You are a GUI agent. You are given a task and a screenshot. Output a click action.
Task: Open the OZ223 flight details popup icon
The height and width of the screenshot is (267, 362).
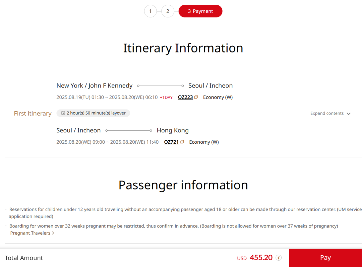[x=196, y=97]
